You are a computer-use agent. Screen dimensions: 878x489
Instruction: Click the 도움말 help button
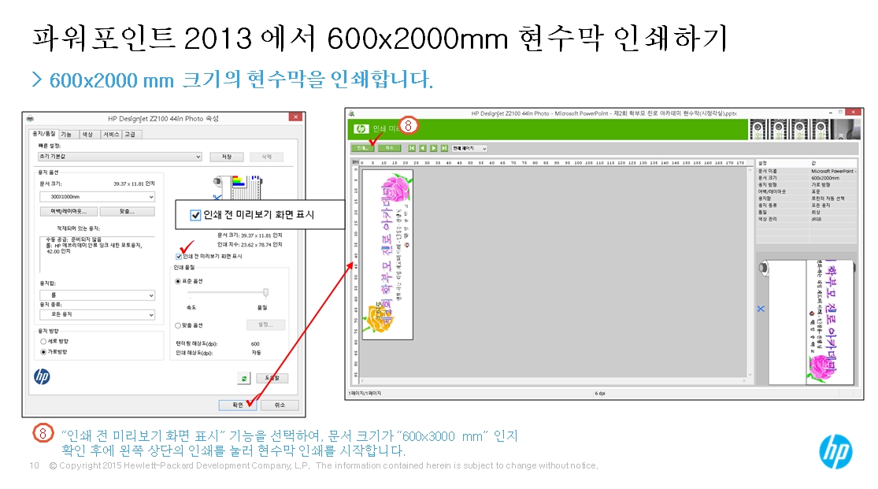pyautogui.click(x=272, y=378)
